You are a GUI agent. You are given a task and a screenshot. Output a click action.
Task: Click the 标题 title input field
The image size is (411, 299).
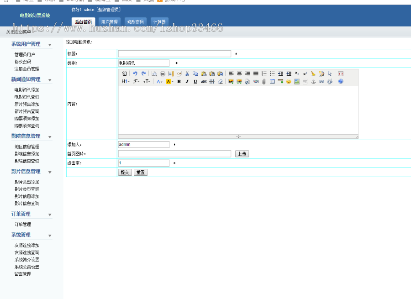tap(174, 54)
